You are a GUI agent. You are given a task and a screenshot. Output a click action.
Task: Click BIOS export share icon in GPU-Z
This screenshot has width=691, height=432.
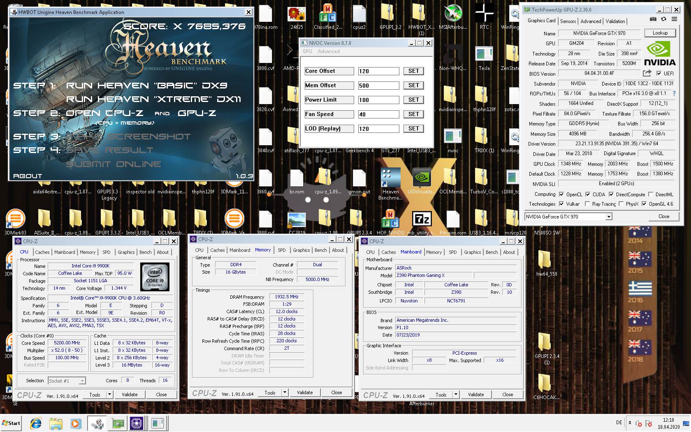point(647,73)
